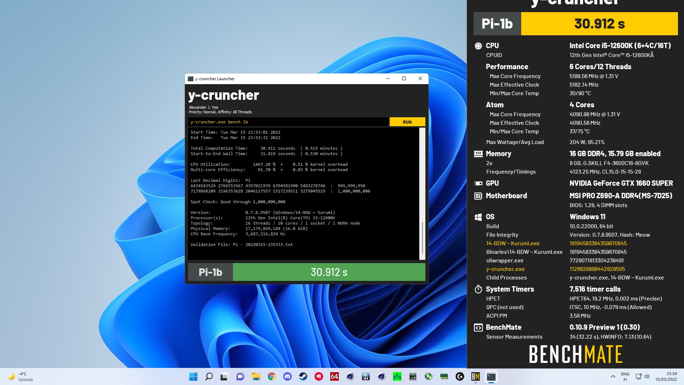The width and height of the screenshot is (684, 385).
Task: Click the BenchMate code-bracket icon
Action: point(478,327)
